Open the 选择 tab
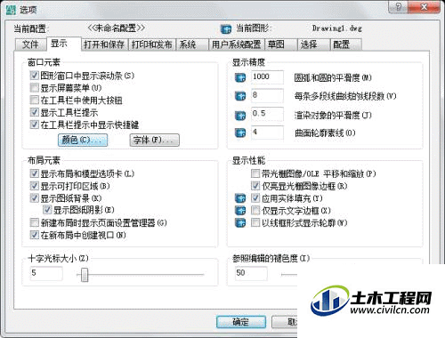 (x=313, y=44)
